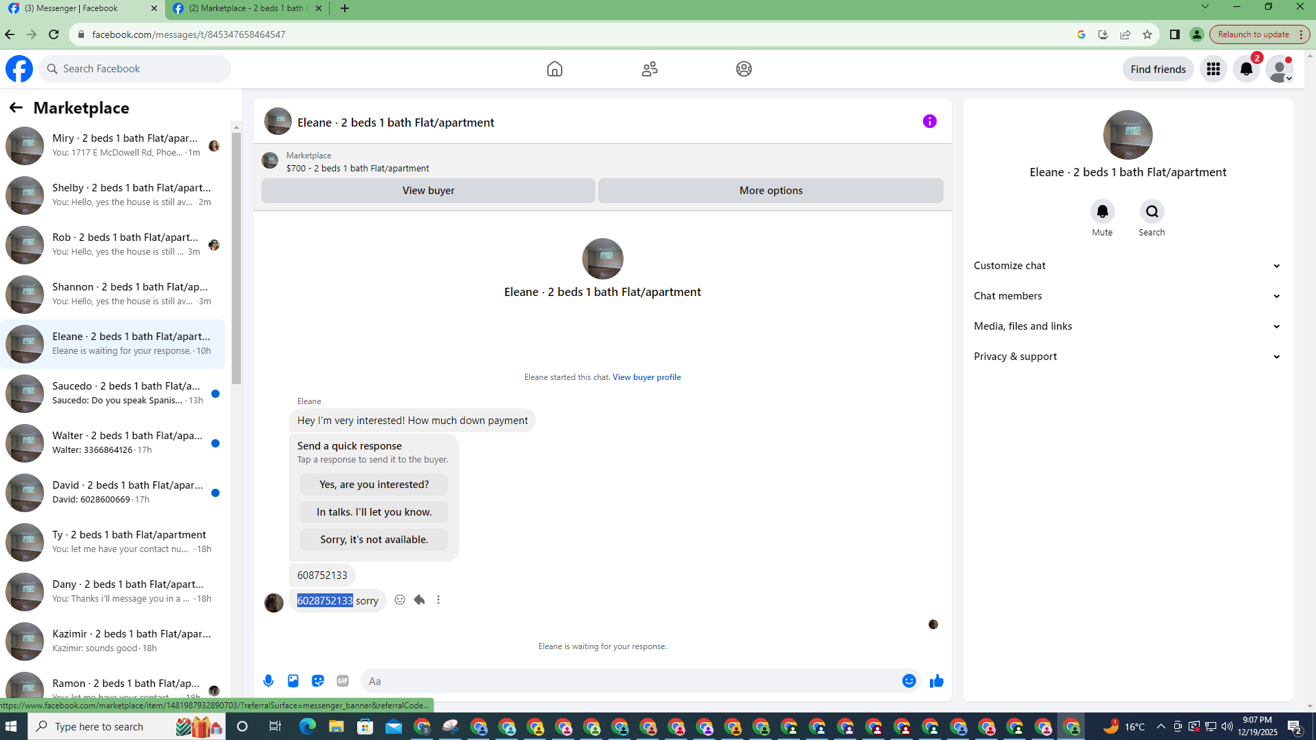Open View buyer profile link
Screen dimensions: 1316x740
click(x=646, y=377)
